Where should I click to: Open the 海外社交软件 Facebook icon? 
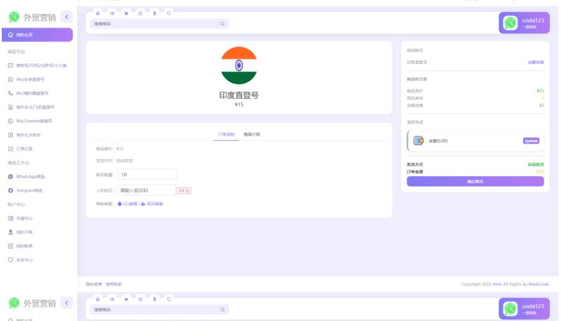(x=10, y=135)
